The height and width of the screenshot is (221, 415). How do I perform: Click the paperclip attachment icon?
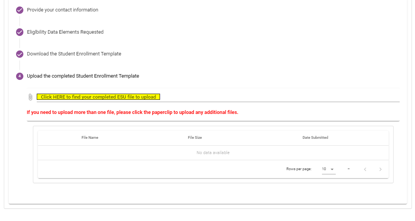(31, 97)
